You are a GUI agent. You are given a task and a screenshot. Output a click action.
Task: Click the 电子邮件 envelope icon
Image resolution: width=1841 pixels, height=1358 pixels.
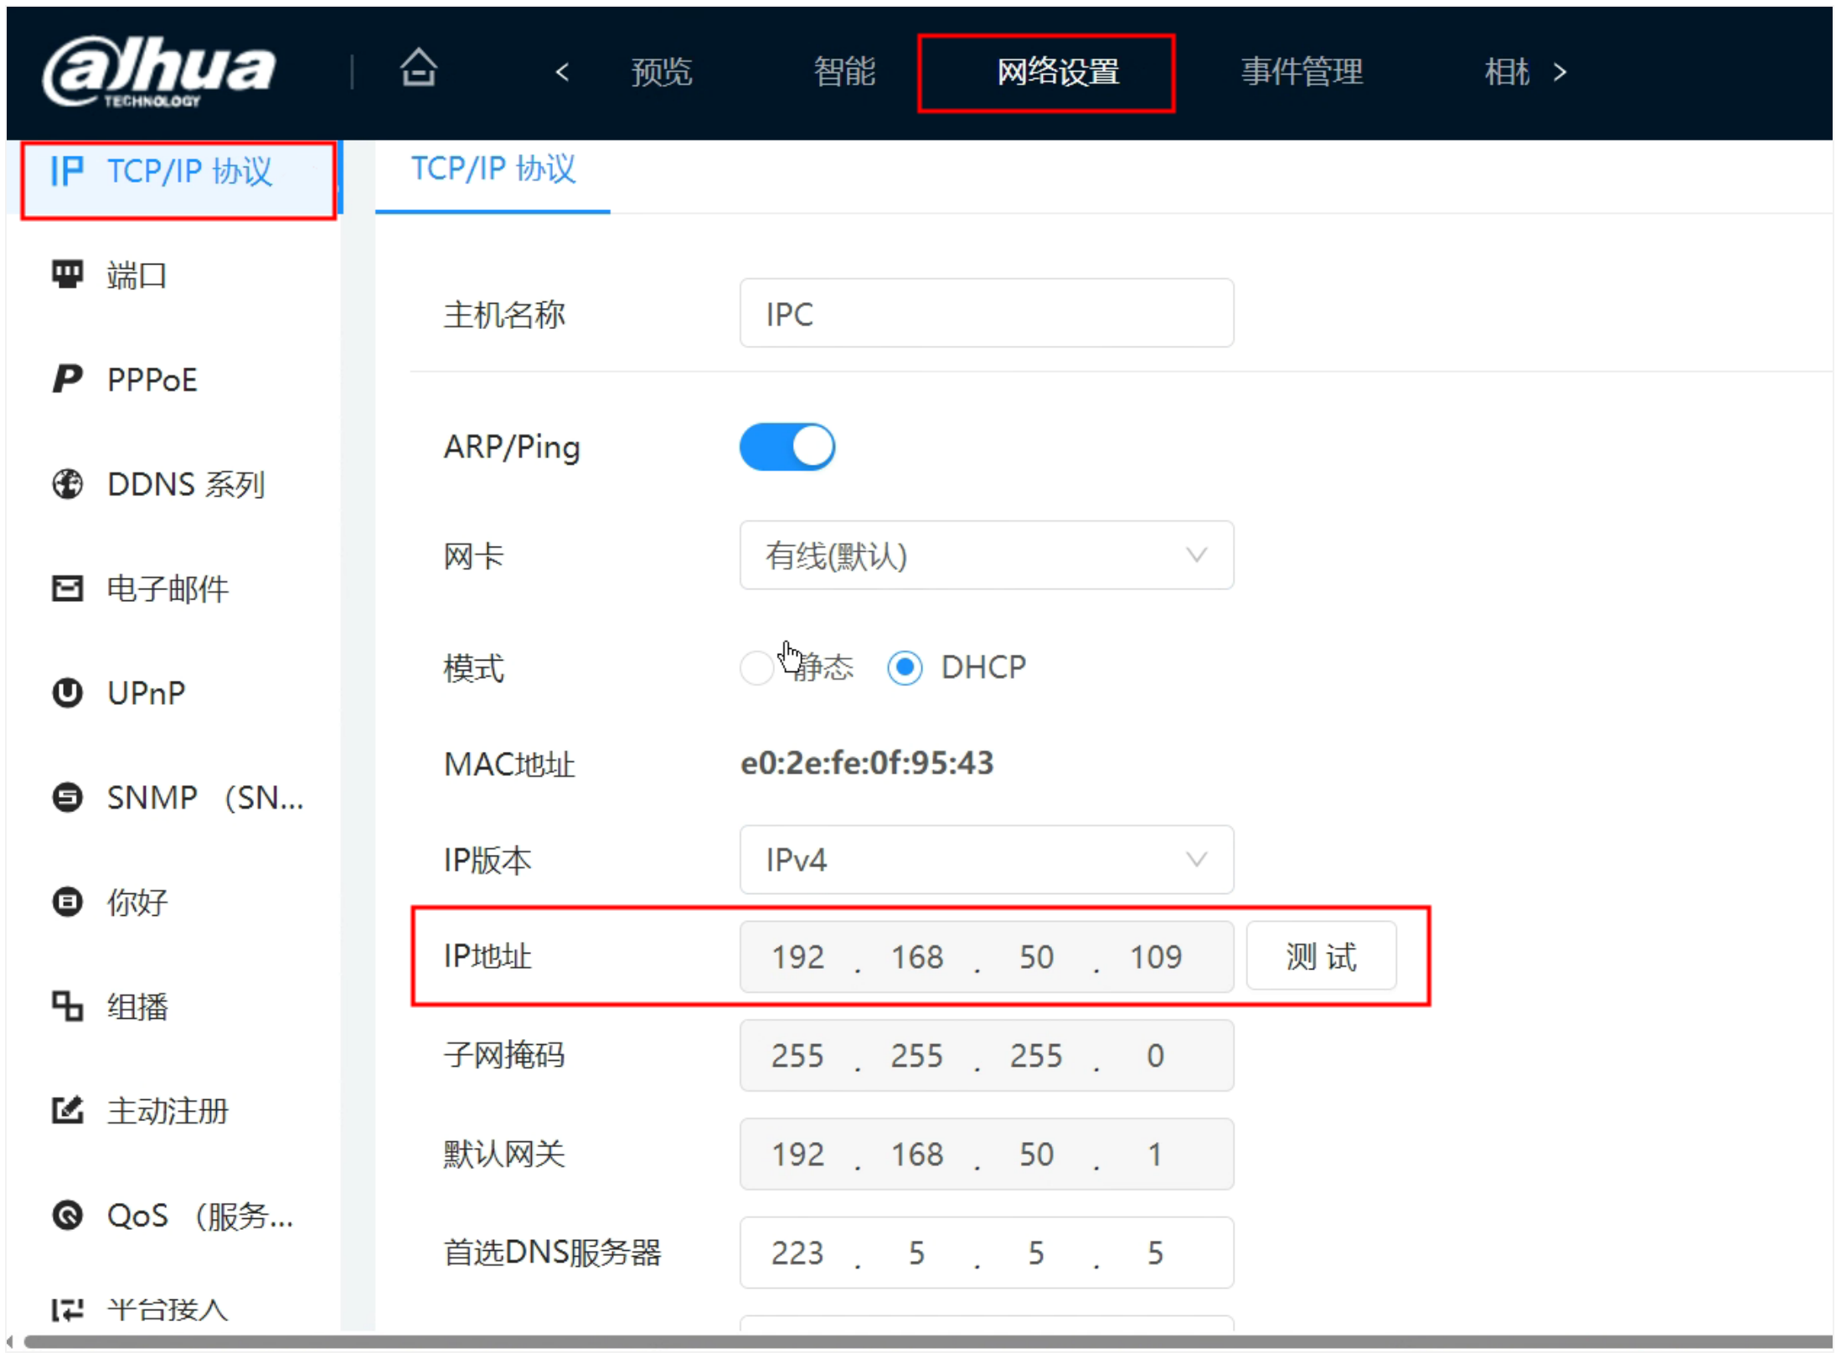click(x=67, y=589)
